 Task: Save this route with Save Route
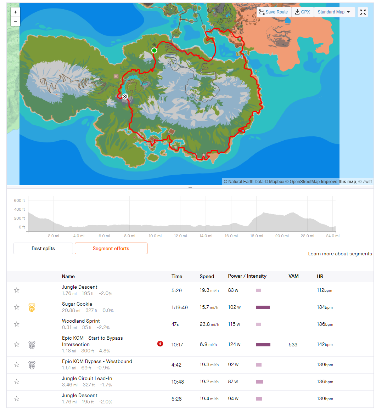tap(274, 12)
